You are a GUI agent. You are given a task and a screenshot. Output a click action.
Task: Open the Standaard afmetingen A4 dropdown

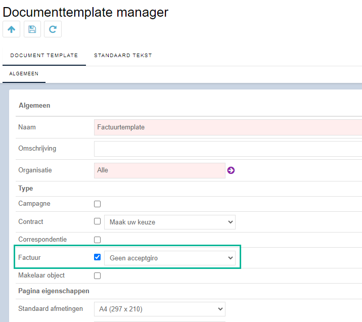click(160, 309)
